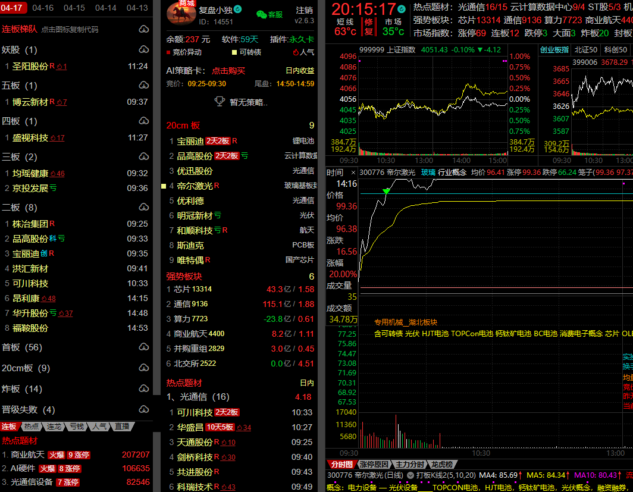Toggle the 竞价异动 red legend marker
The width and height of the screenshot is (633, 492).
tap(168, 52)
